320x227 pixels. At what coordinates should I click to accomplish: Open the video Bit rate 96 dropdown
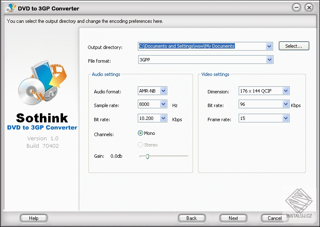point(286,104)
